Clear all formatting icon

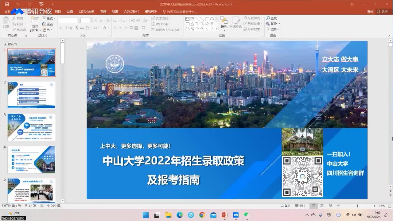(107, 20)
